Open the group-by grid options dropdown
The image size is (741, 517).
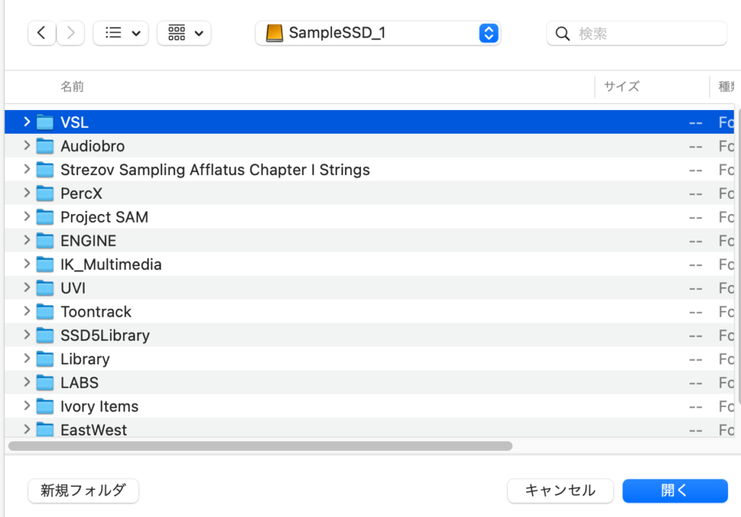click(x=184, y=33)
